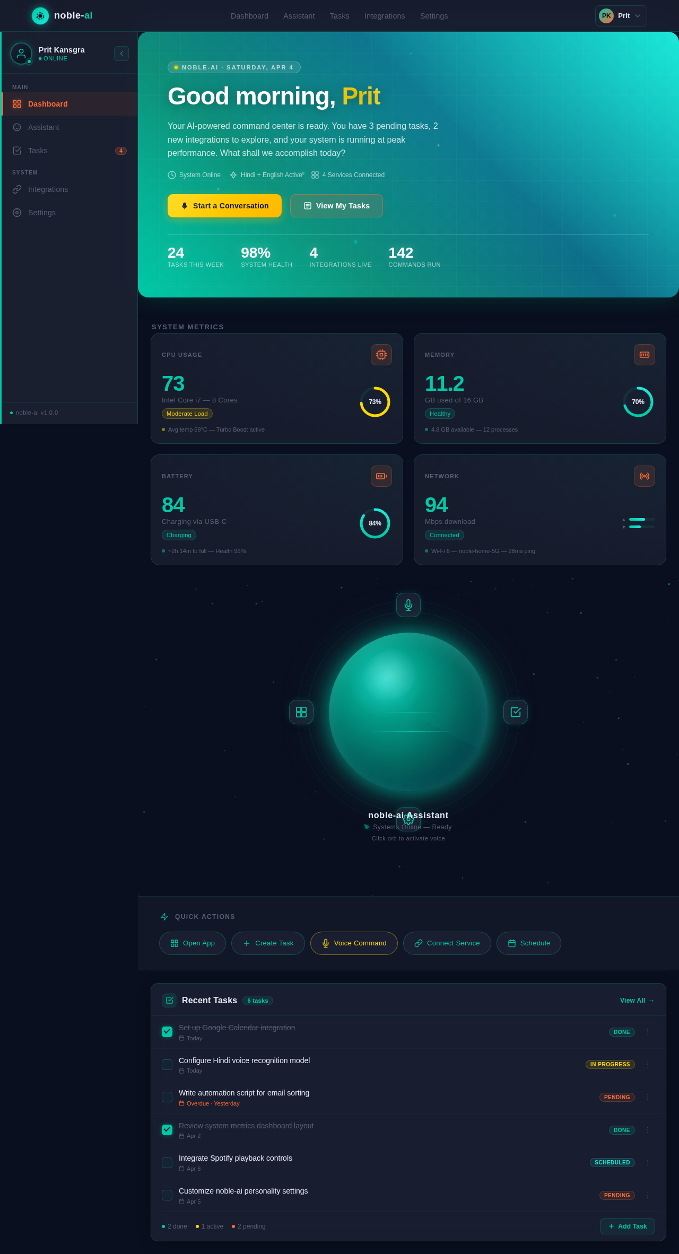
Task: Open the tasks checkmark icon beside orb
Action: [516, 712]
